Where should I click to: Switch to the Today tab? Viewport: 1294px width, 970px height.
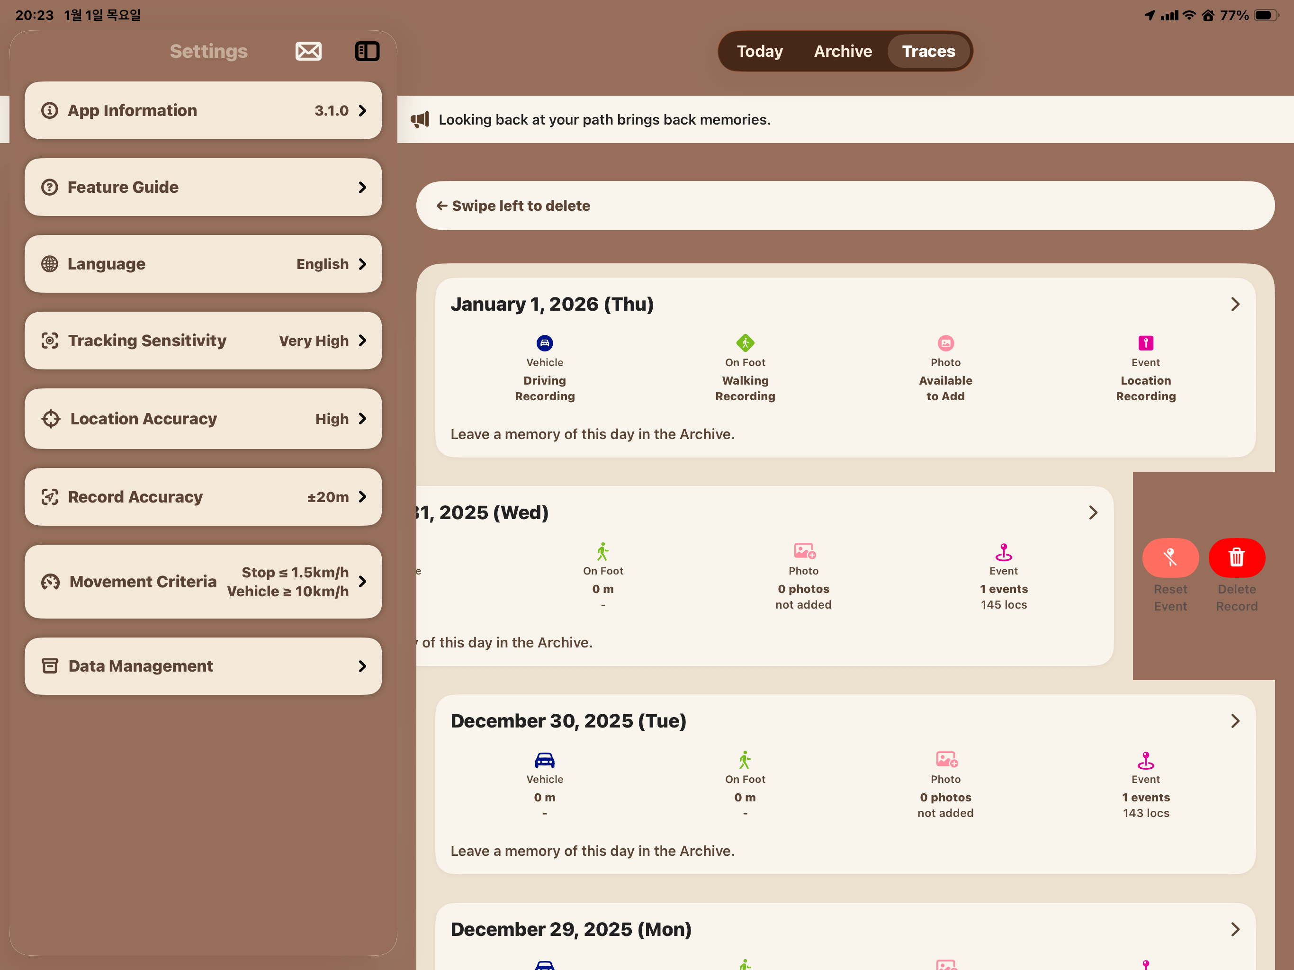point(759,51)
